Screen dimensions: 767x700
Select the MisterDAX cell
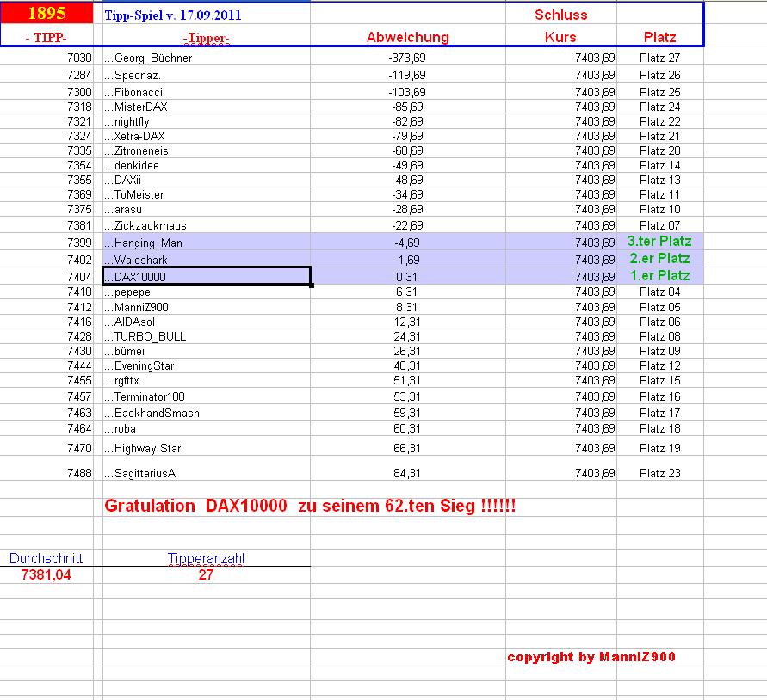click(x=207, y=107)
